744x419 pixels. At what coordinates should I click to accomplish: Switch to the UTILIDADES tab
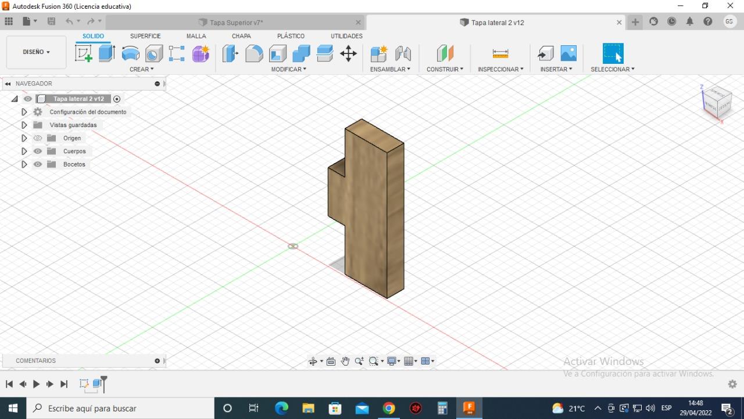[347, 36]
